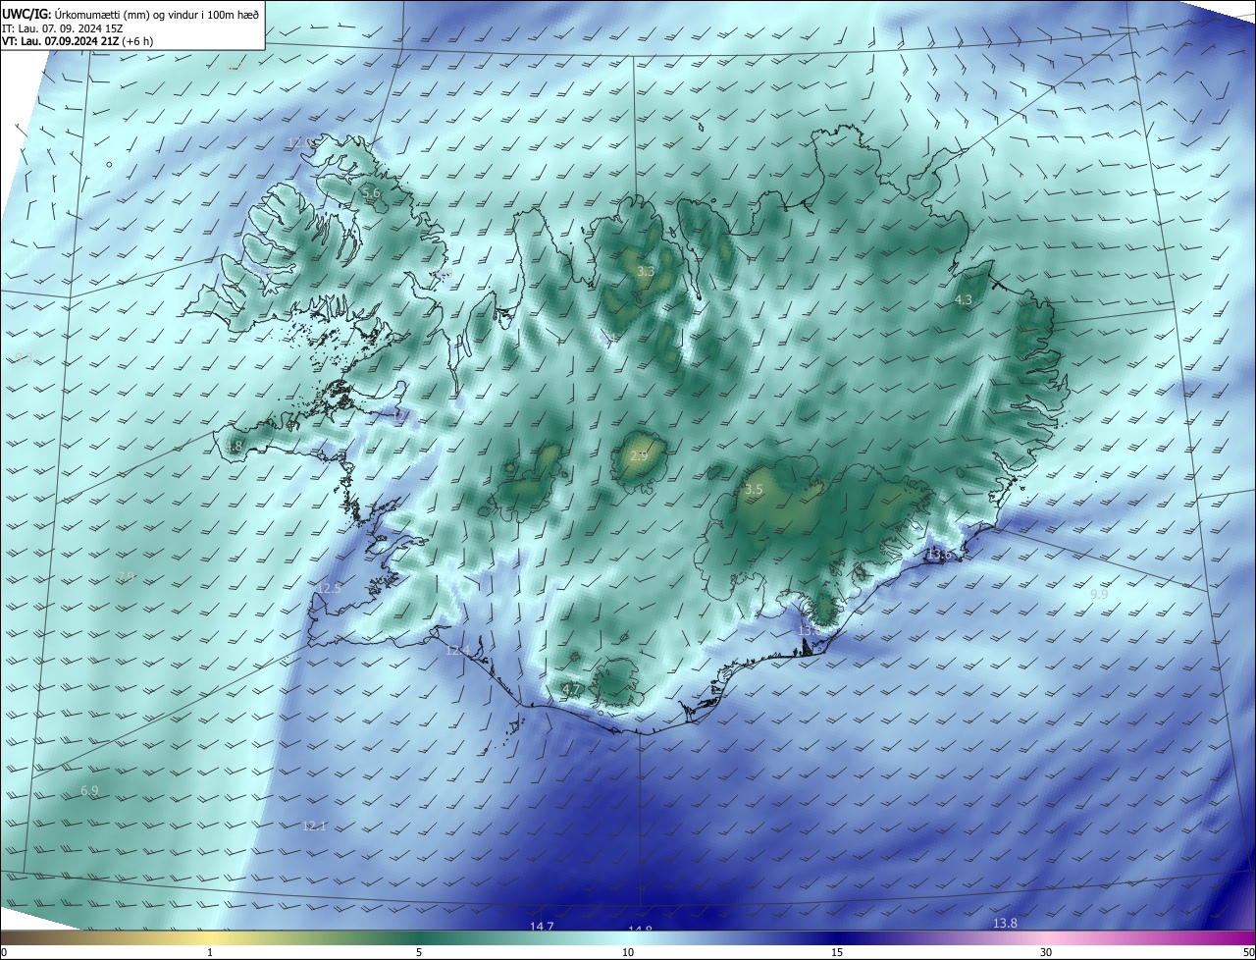Click the 13.8 value on the map

tap(1005, 923)
